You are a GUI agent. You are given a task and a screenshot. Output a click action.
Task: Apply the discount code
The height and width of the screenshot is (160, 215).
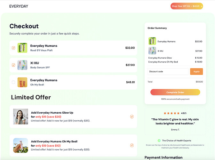(x=196, y=72)
